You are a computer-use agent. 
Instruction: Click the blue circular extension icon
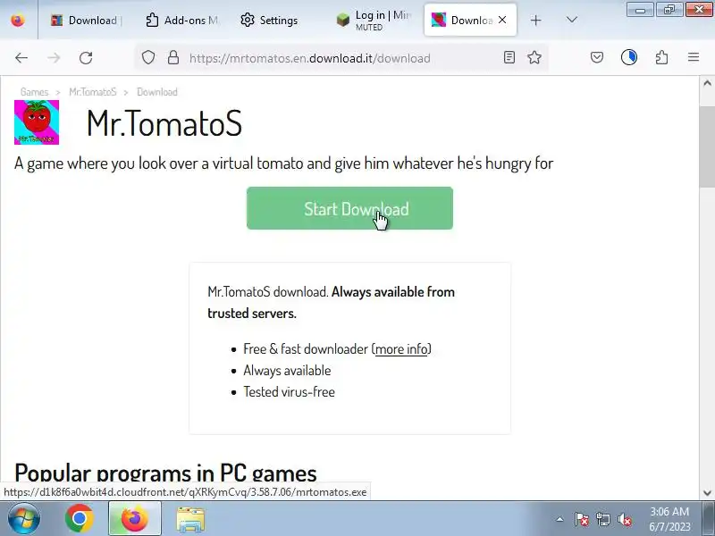pyautogui.click(x=629, y=57)
